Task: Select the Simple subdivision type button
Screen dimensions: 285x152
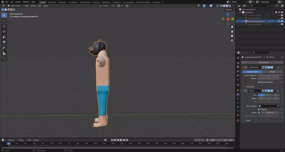Action: pyautogui.click(x=272, y=72)
